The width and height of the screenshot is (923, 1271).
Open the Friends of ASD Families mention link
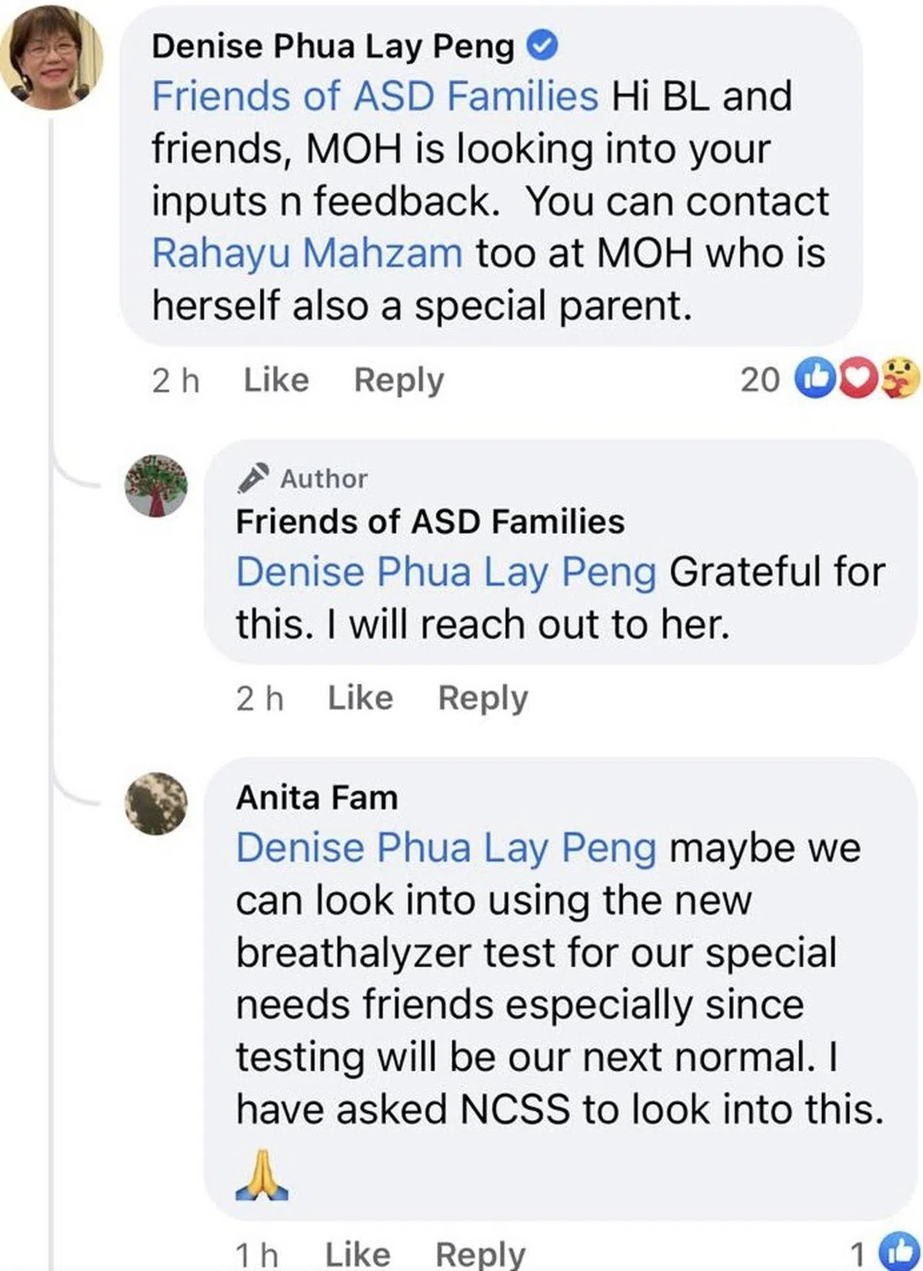click(375, 97)
